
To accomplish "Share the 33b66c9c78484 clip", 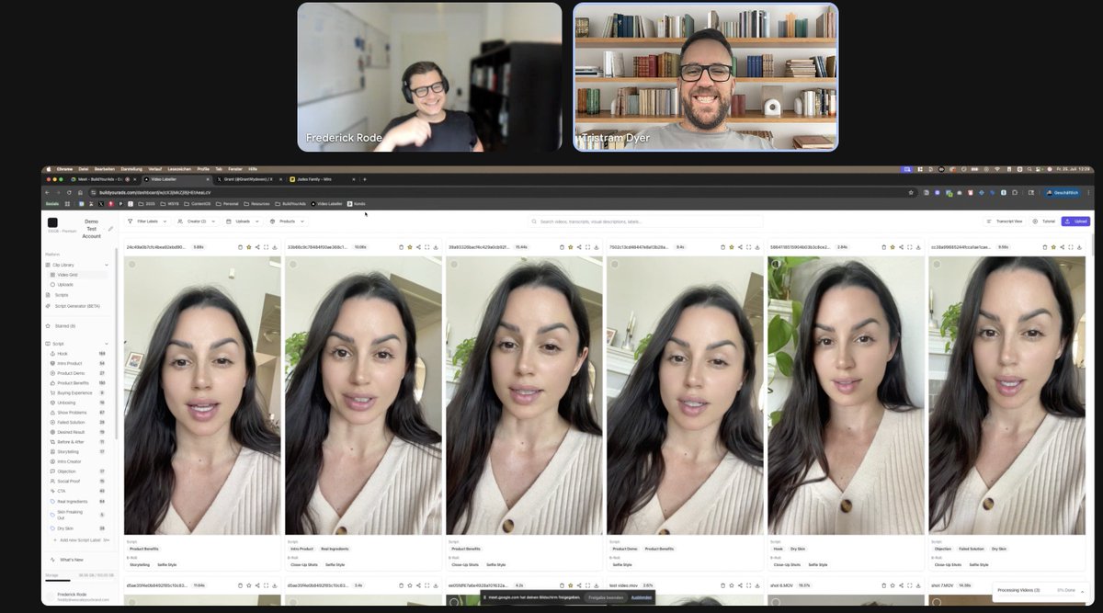I will pos(418,247).
